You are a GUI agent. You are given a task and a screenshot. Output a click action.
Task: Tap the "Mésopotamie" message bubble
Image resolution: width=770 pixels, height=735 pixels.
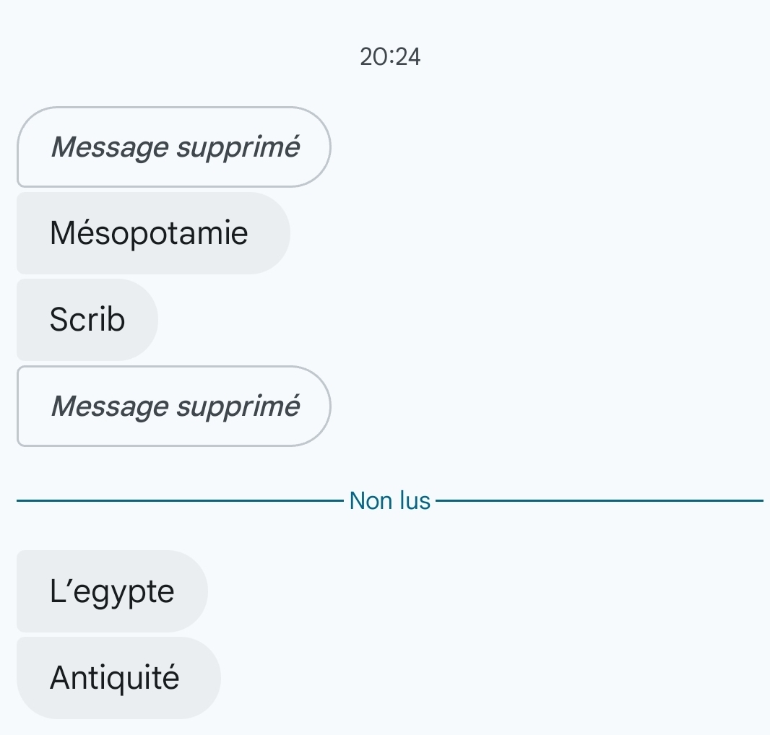coord(152,233)
